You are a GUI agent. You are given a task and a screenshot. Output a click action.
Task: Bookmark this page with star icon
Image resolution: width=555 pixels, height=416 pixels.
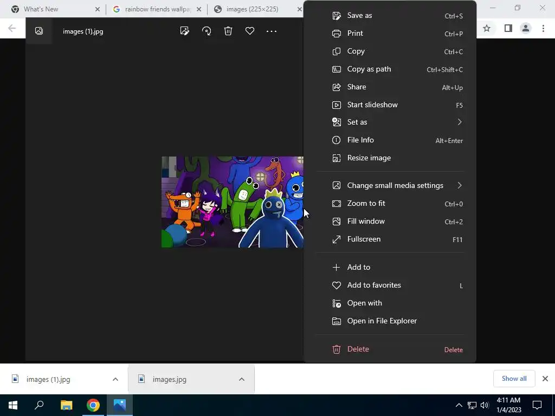pos(487,28)
